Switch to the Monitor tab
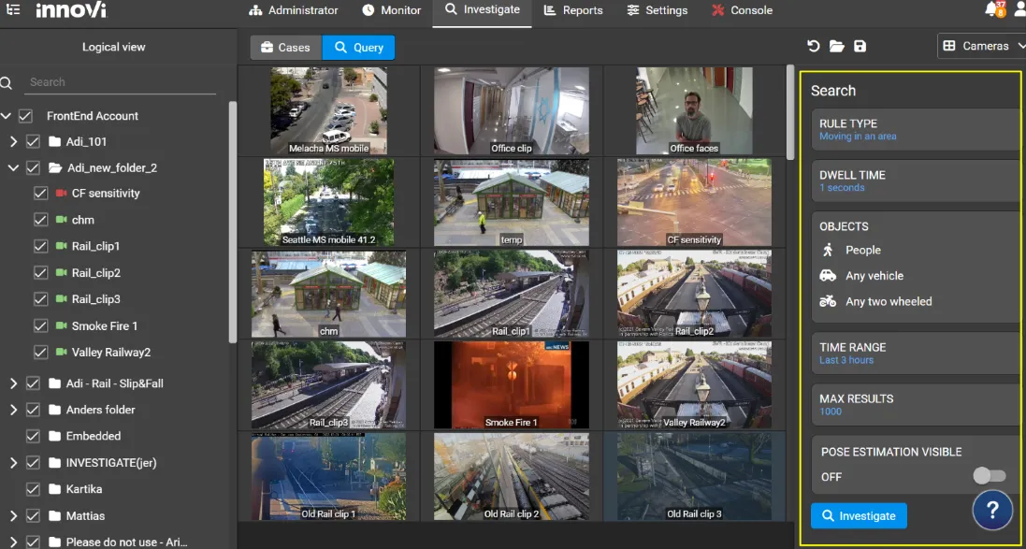 point(392,10)
